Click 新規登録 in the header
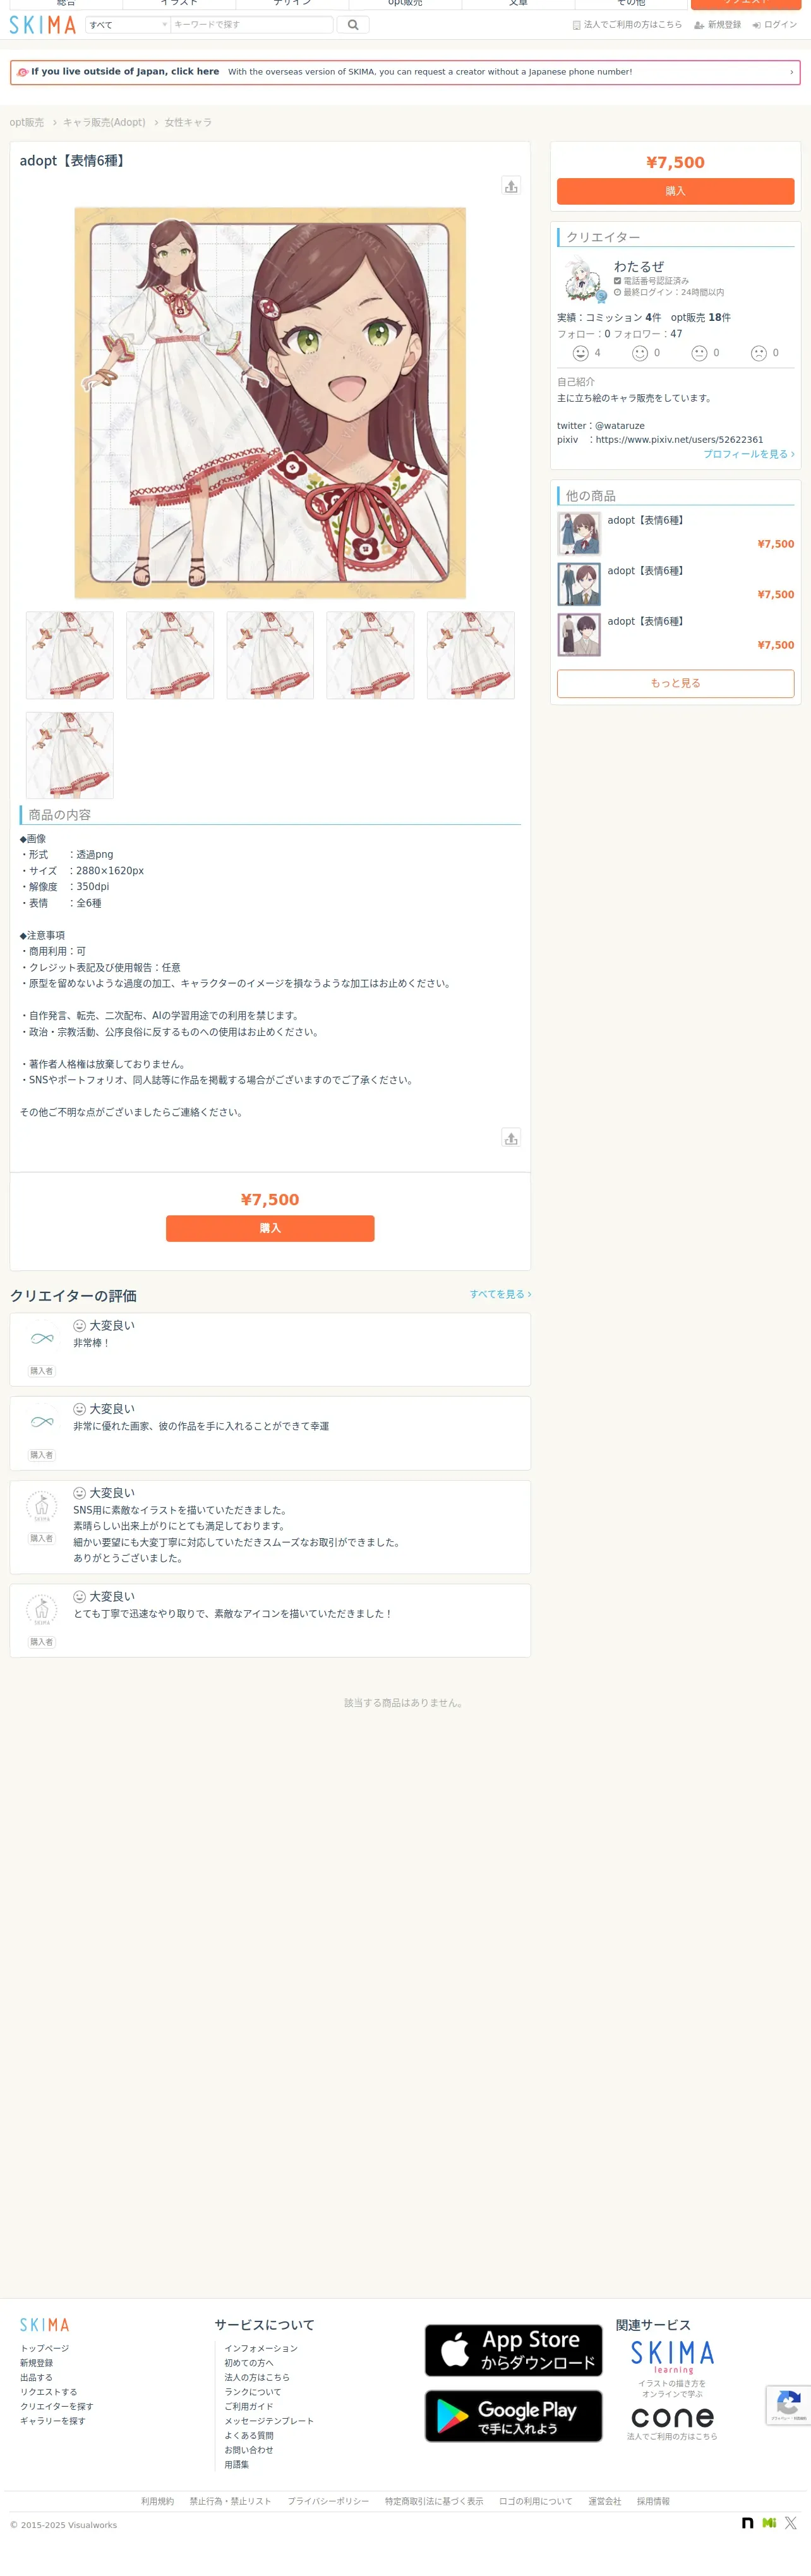Image resolution: width=811 pixels, height=2576 pixels. pyautogui.click(x=718, y=25)
